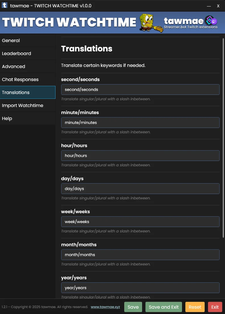The image size is (225, 314).
Task: Click the Streamer.bot Twitch logo icon
Action: pos(211,20)
